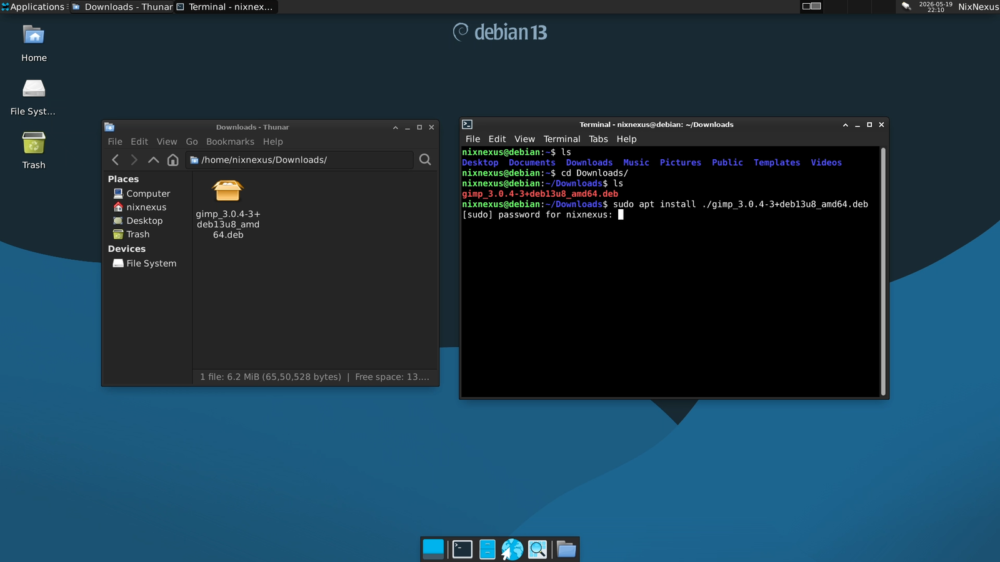The height and width of the screenshot is (562, 1000).
Task: Click the Devices heading in sidebar
Action: coord(127,249)
